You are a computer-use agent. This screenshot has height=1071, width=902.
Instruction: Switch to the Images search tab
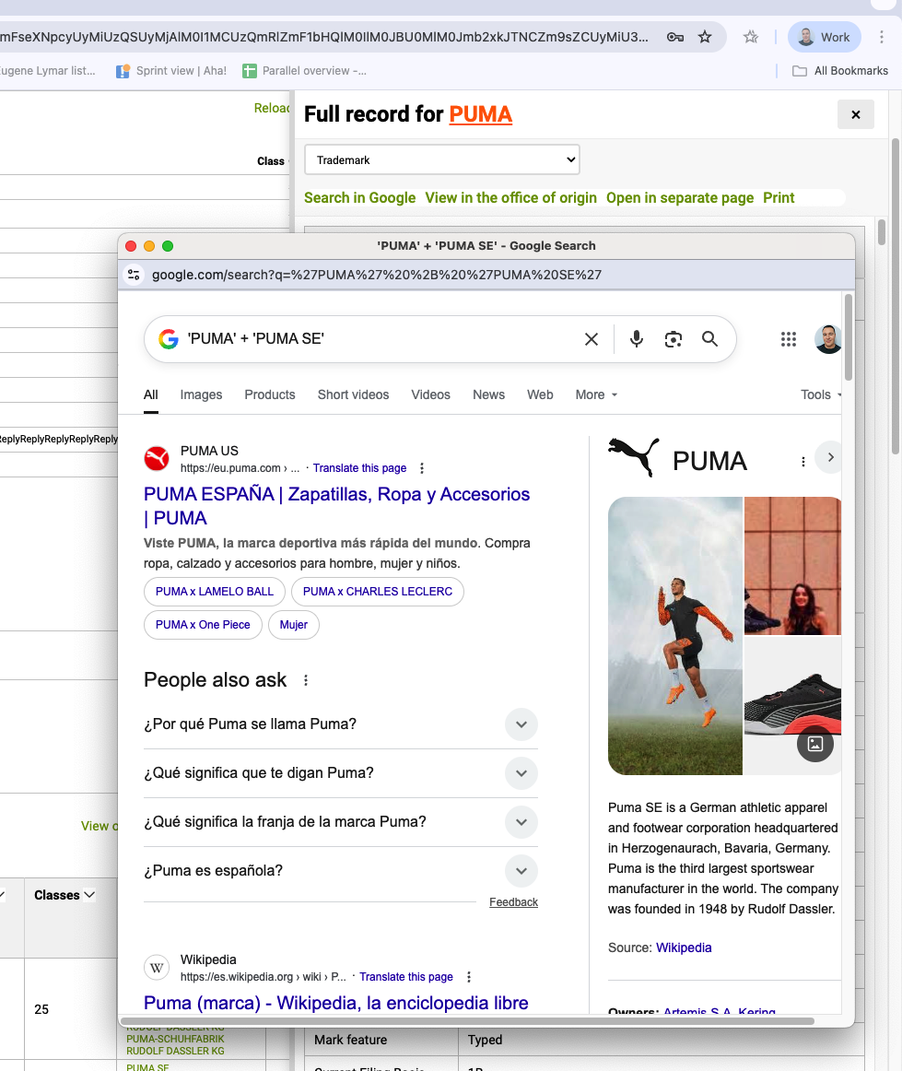tap(201, 394)
